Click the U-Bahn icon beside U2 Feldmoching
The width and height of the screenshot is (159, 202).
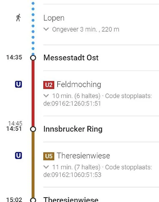tap(18, 84)
